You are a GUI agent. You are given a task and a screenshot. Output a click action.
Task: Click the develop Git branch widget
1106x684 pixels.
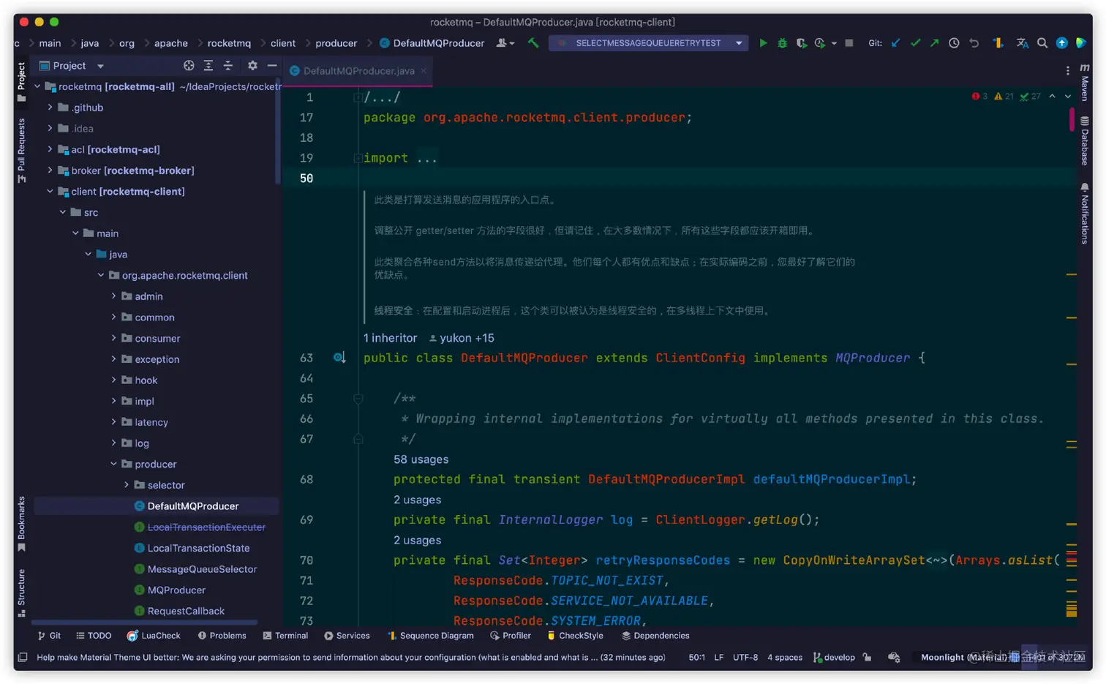coord(834,657)
